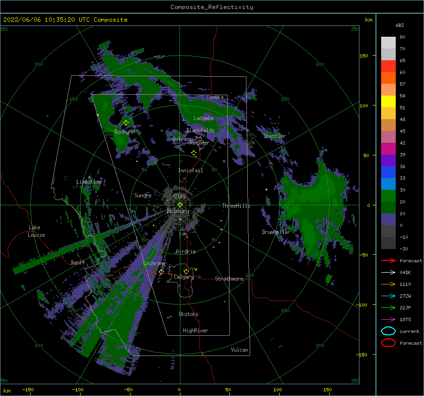Click the Stettler town label
424x396 pixels.
click(275, 136)
